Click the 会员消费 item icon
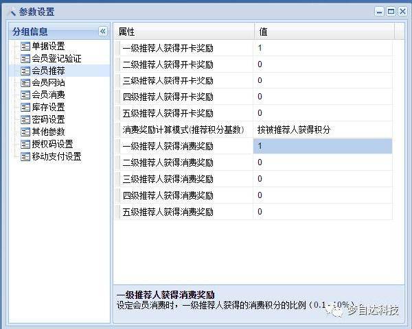The height and width of the screenshot is (329, 412). 25,95
